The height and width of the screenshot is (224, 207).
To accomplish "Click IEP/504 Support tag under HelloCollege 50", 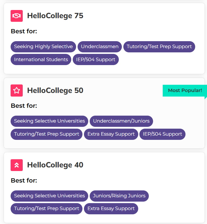I will click(162, 134).
